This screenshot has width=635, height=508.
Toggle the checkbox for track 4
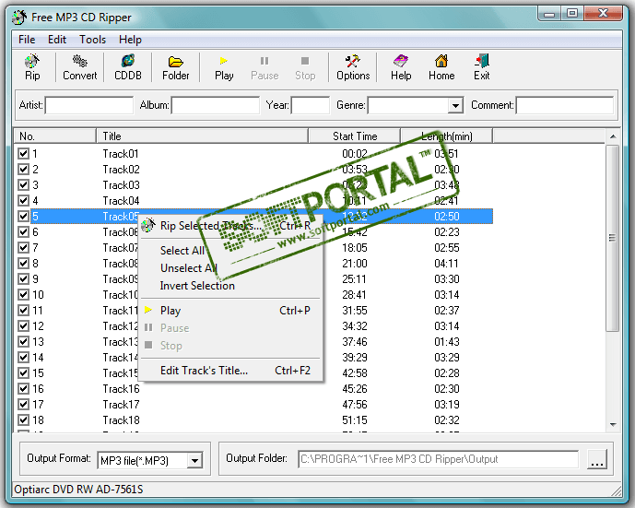[x=23, y=201]
